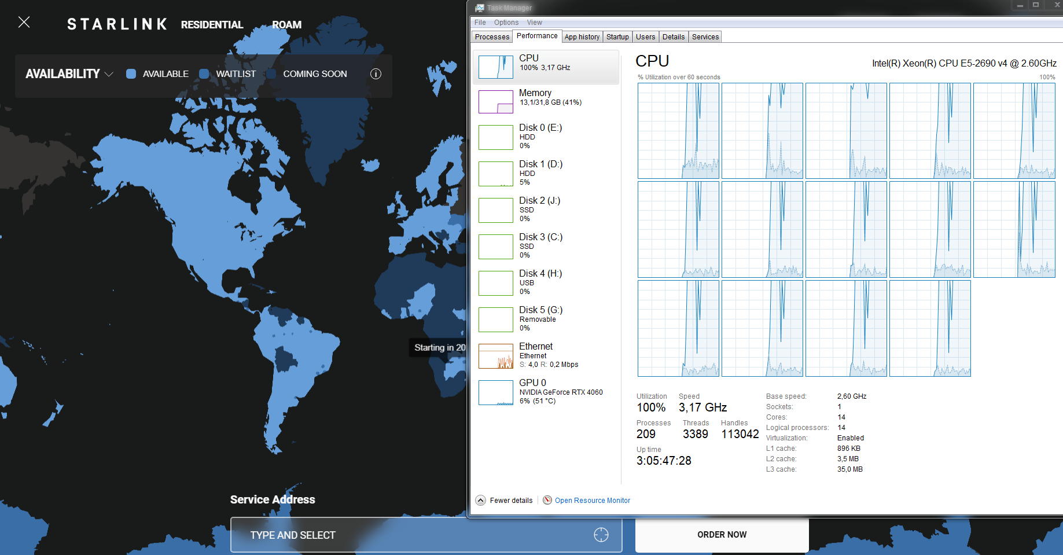
Task: Switch to the Details tab
Action: [x=674, y=36]
